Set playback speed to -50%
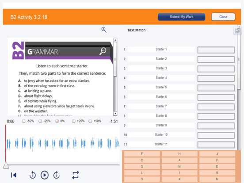This screenshot has width=244, height=183. pos(23,121)
